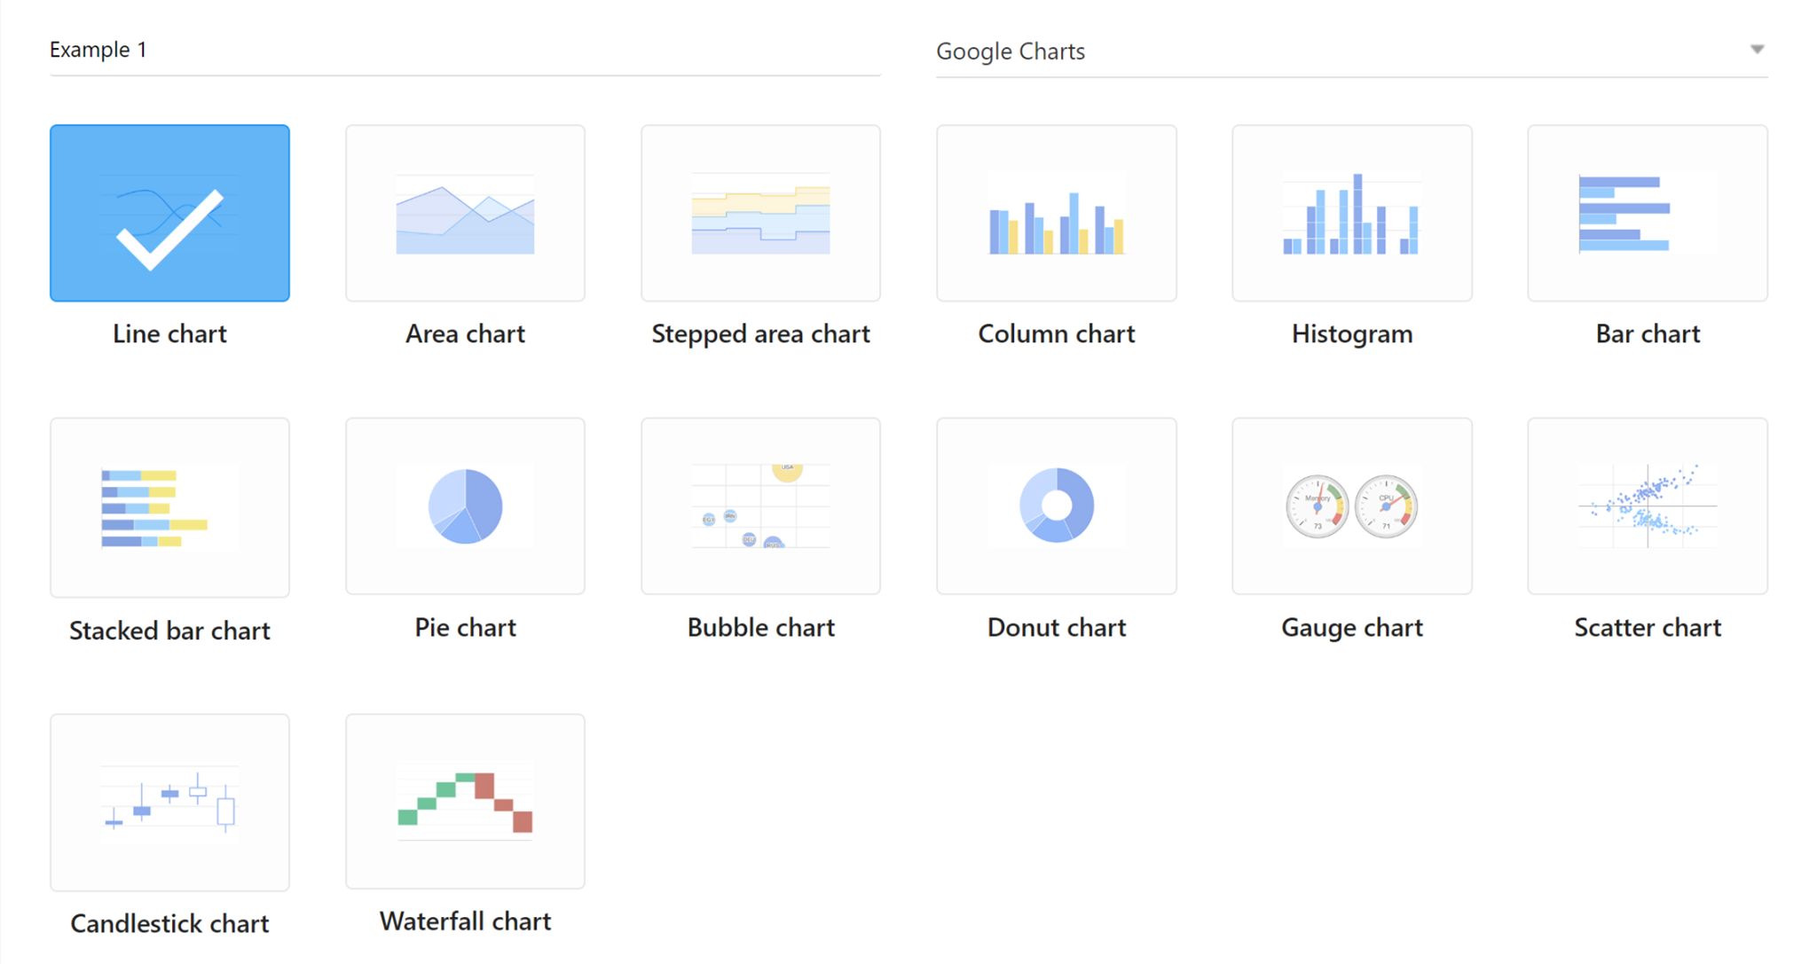Choose the Scatter chart icon
The image size is (1817, 964).
coord(1647,506)
